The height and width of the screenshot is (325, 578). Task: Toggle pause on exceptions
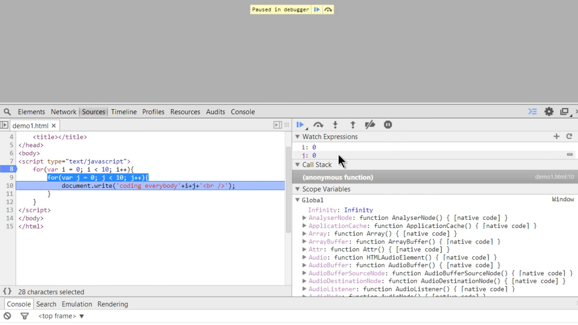[x=388, y=125]
